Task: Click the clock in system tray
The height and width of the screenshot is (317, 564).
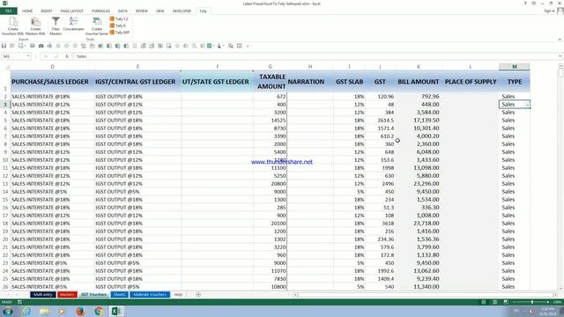Action: click(548, 312)
